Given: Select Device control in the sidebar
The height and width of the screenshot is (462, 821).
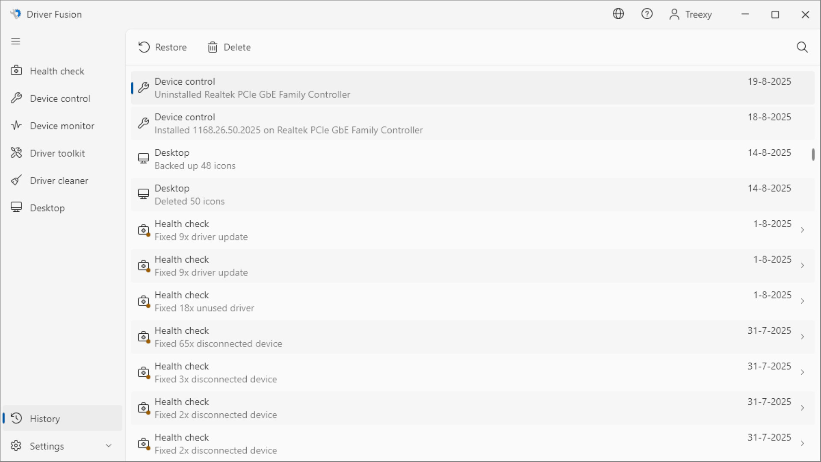Looking at the screenshot, I should pyautogui.click(x=60, y=98).
